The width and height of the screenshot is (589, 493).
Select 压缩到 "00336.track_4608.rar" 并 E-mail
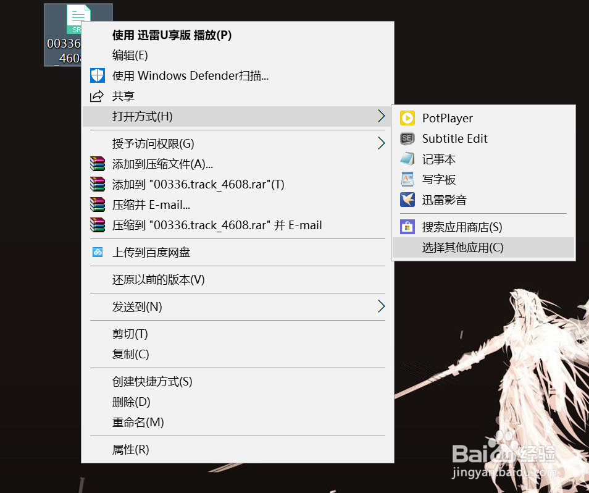(x=238, y=225)
